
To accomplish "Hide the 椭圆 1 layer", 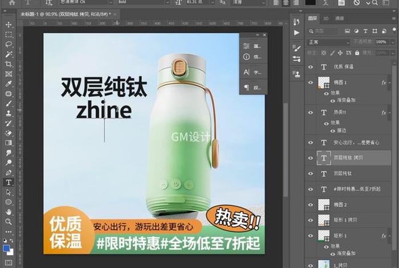I will click(x=311, y=83).
